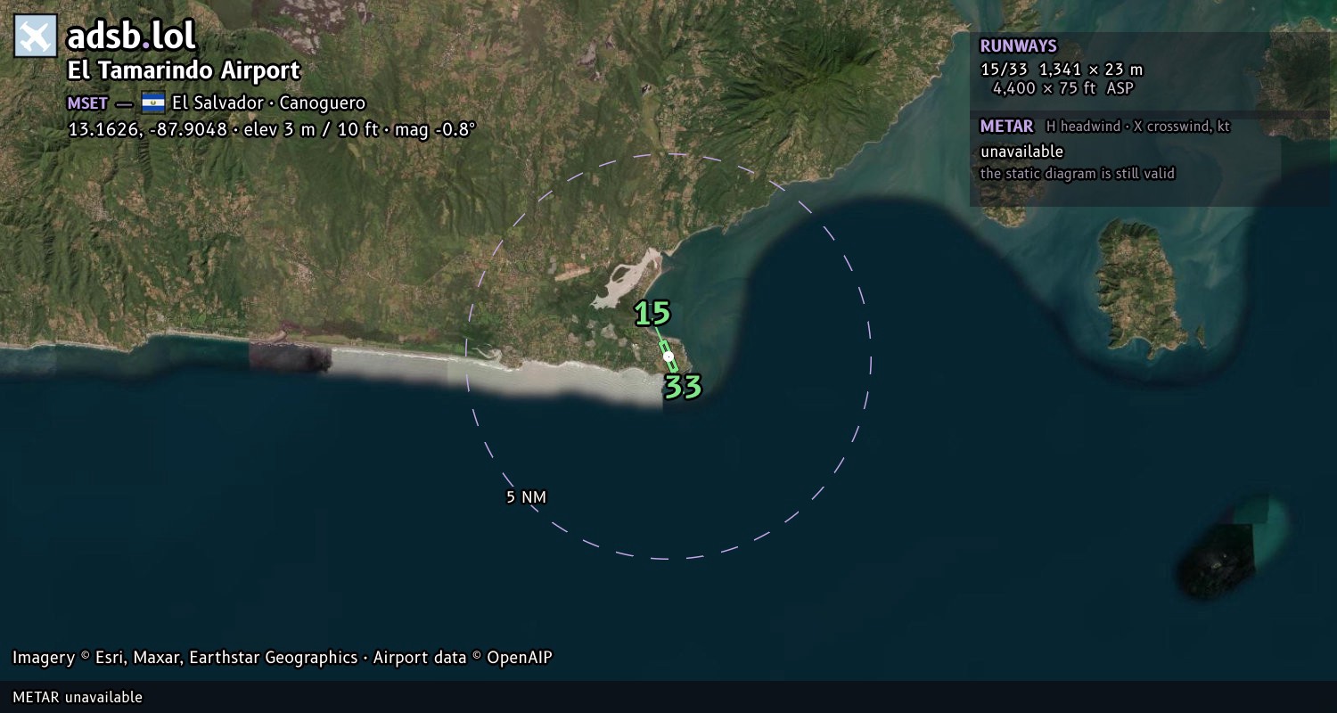1337x713 pixels.
Task: Click the coordinates 13.1626, -87.9048 text
Action: click(x=147, y=129)
